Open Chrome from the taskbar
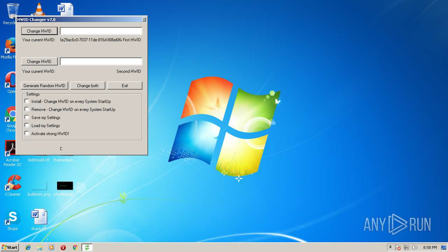 (75, 247)
